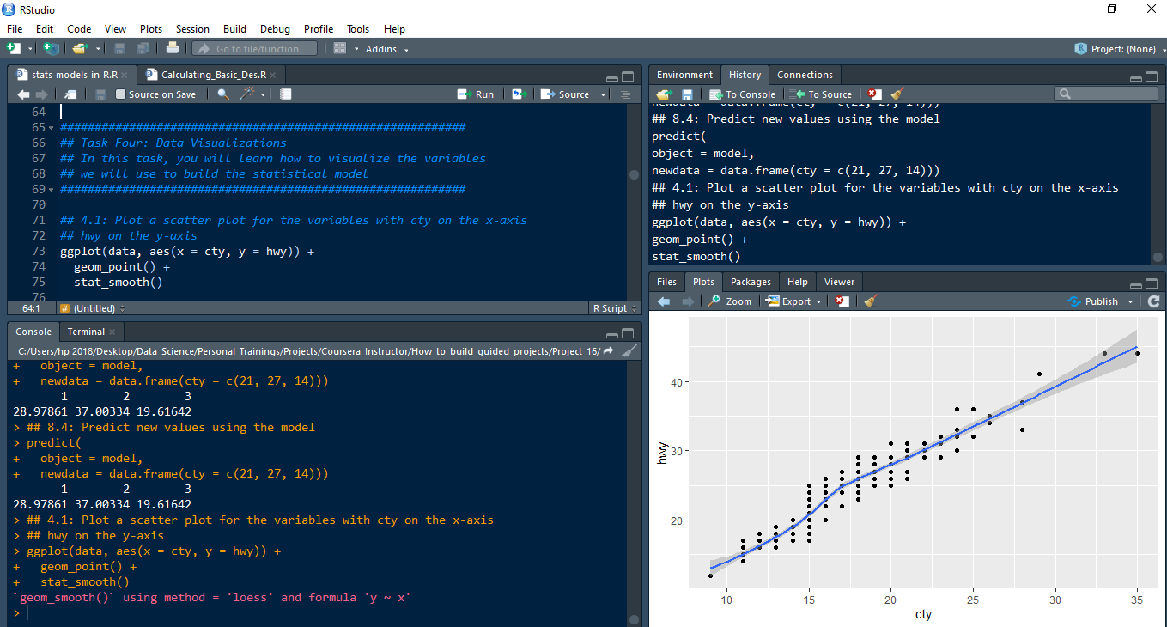Image resolution: width=1167 pixels, height=627 pixels.
Task: Click the find/replace magnifier icon in editor
Action: click(x=223, y=94)
